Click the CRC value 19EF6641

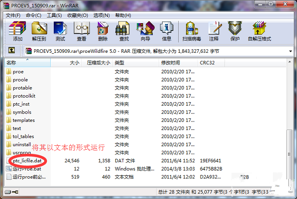point(211,161)
